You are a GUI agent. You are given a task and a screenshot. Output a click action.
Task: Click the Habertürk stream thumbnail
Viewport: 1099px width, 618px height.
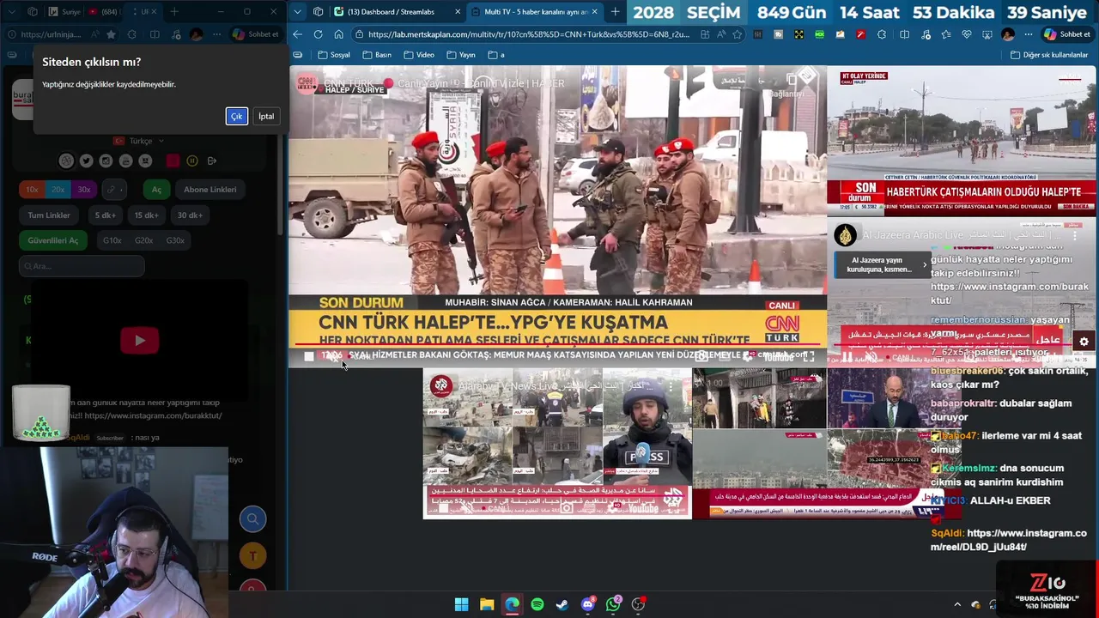pos(961,142)
